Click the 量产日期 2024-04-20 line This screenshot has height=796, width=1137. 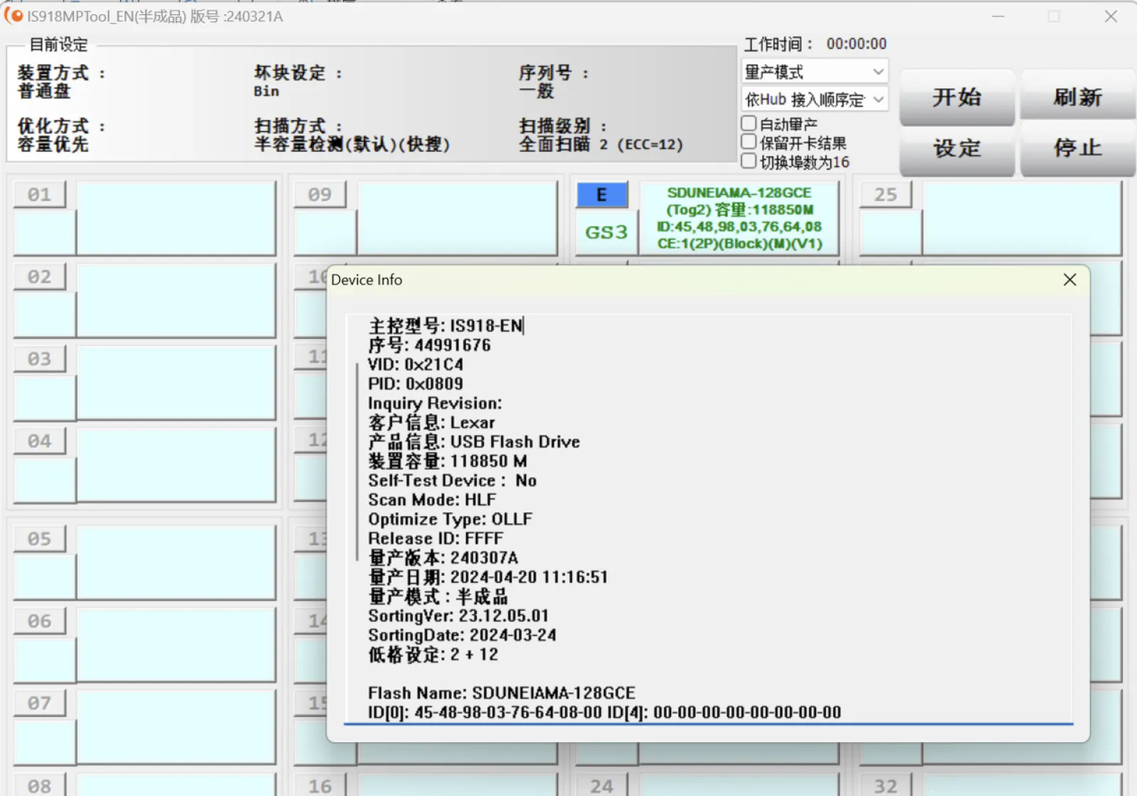point(488,576)
